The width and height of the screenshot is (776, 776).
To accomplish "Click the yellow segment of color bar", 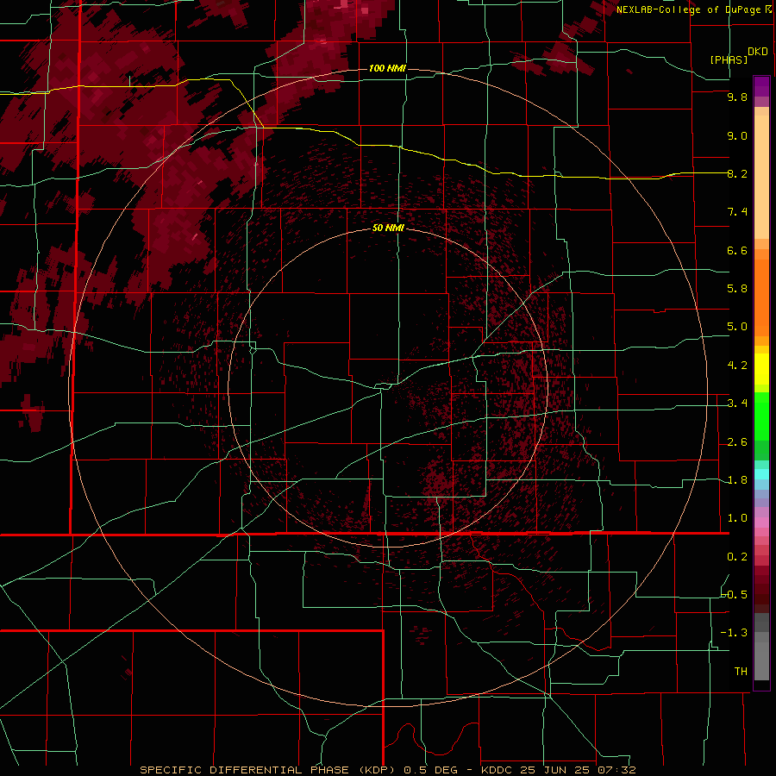I will (x=761, y=369).
